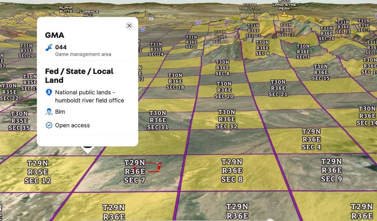Click the deer icon beside GMA 044
This screenshot has height=221, width=377.
pos(49,48)
